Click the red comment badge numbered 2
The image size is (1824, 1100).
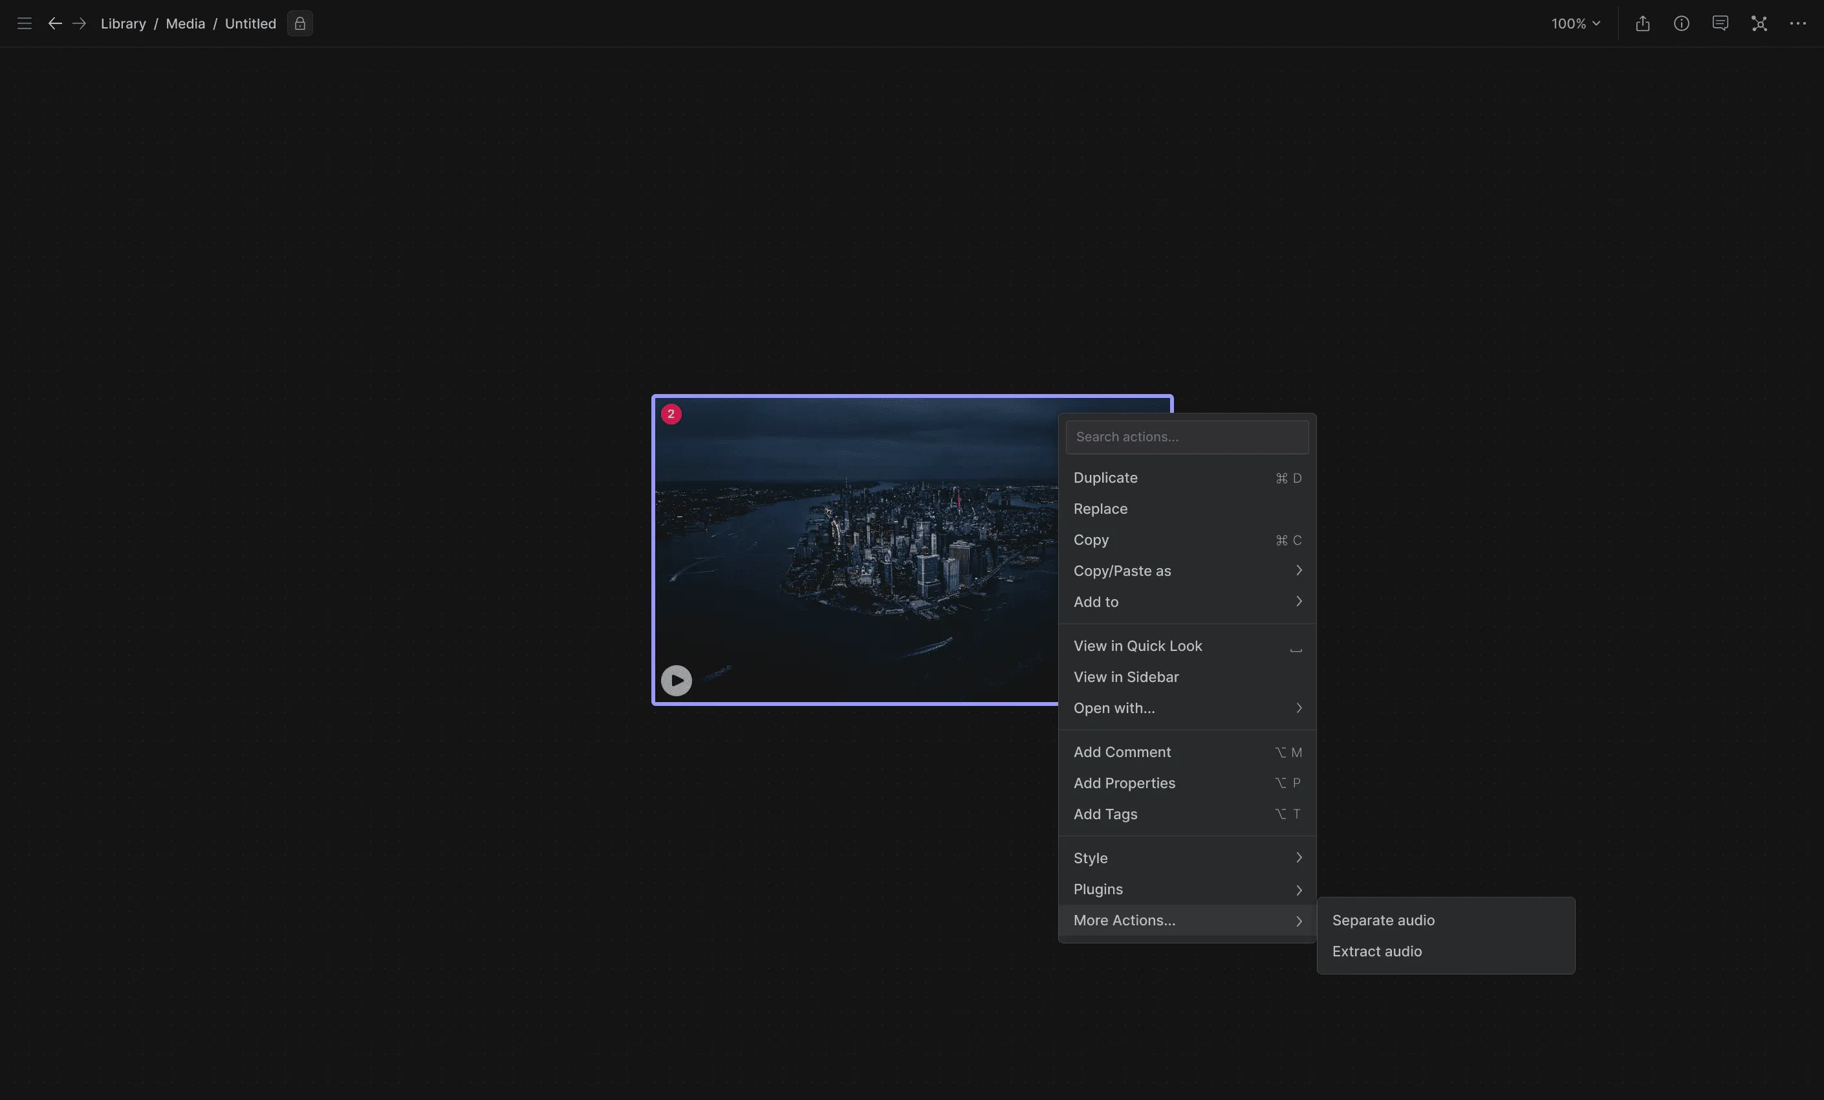(x=671, y=414)
